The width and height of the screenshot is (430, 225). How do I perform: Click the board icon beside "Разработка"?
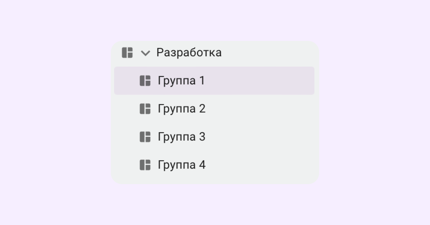(127, 53)
